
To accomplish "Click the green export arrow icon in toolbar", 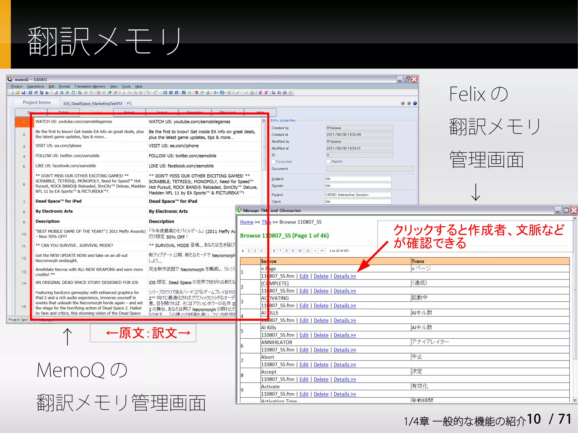I will click(80, 93).
